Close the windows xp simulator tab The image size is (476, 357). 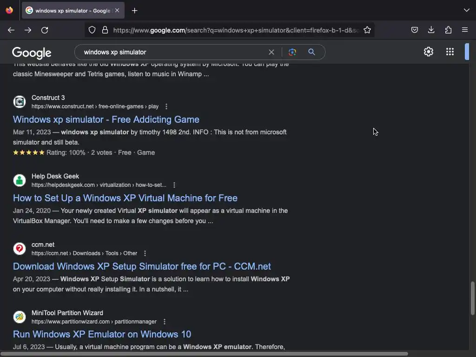[117, 10]
